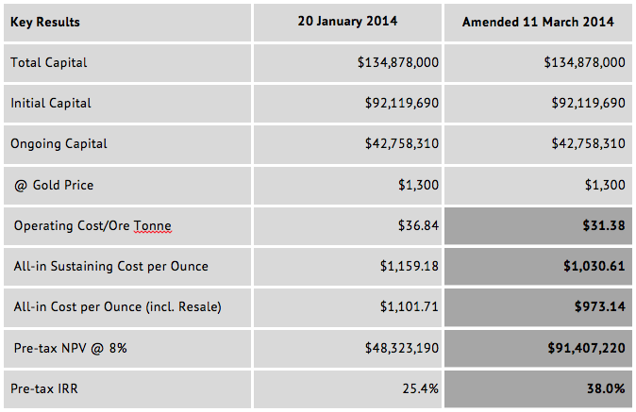Screen dimensions: 636x412
Task: Click the "Key Results" header cell
Action: pos(45,22)
